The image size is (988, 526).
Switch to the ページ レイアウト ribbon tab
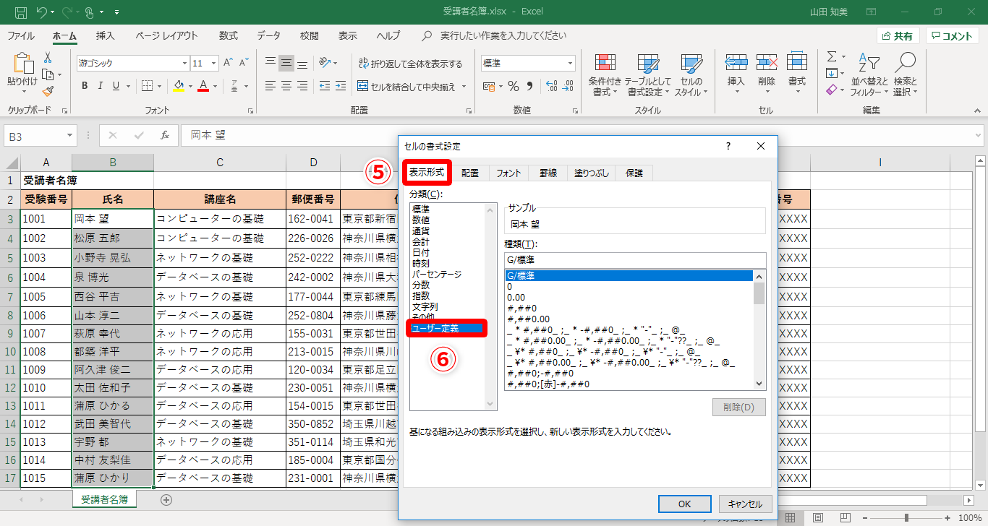pyautogui.click(x=166, y=35)
